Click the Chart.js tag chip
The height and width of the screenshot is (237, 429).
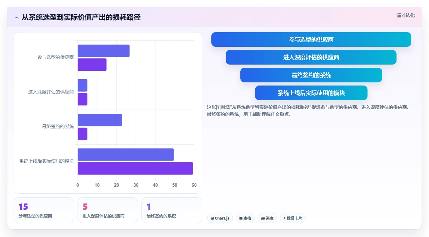pos(220,218)
